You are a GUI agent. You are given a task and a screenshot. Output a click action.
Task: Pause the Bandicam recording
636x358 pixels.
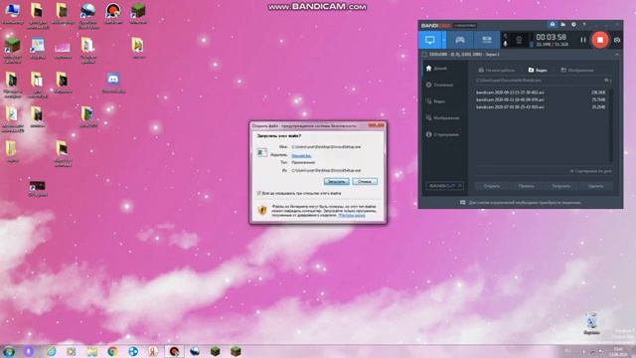pos(583,40)
